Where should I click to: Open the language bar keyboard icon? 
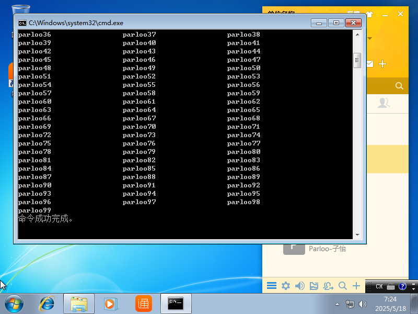click(x=391, y=287)
